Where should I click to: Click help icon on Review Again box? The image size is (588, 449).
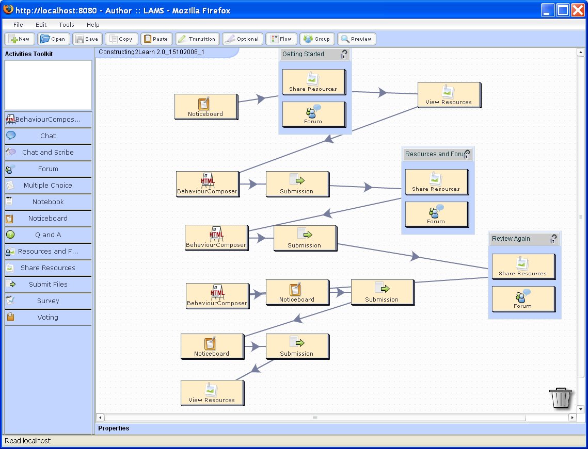[554, 239]
